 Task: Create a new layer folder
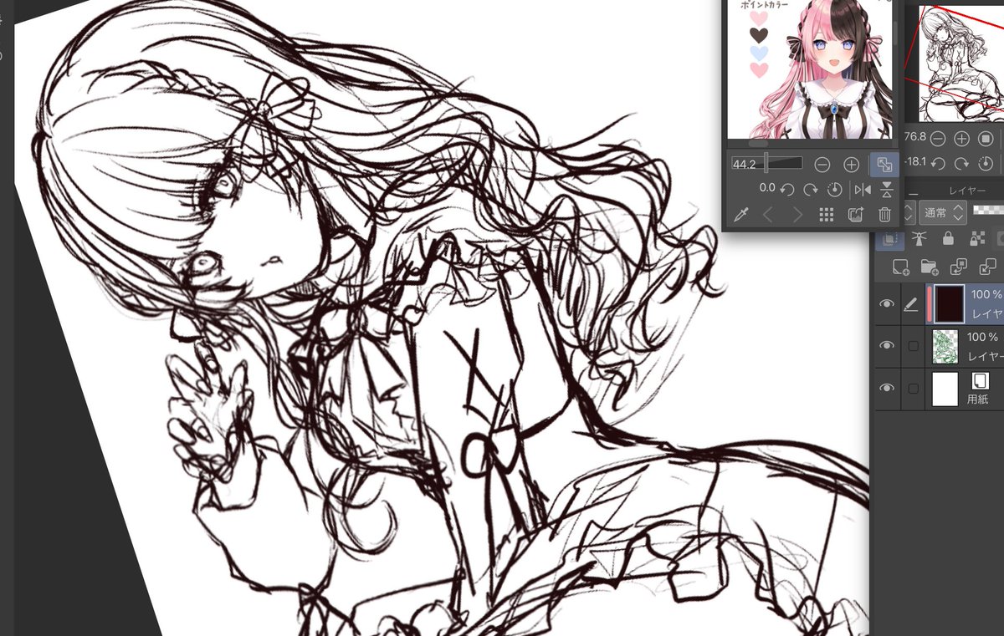click(x=929, y=267)
